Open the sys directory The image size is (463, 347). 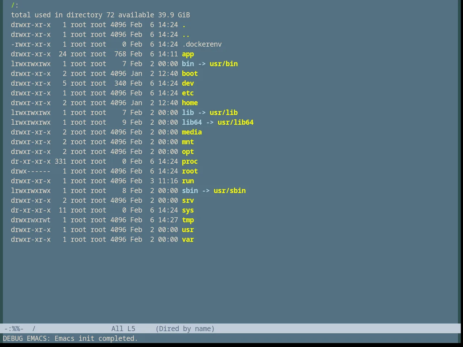click(x=188, y=210)
